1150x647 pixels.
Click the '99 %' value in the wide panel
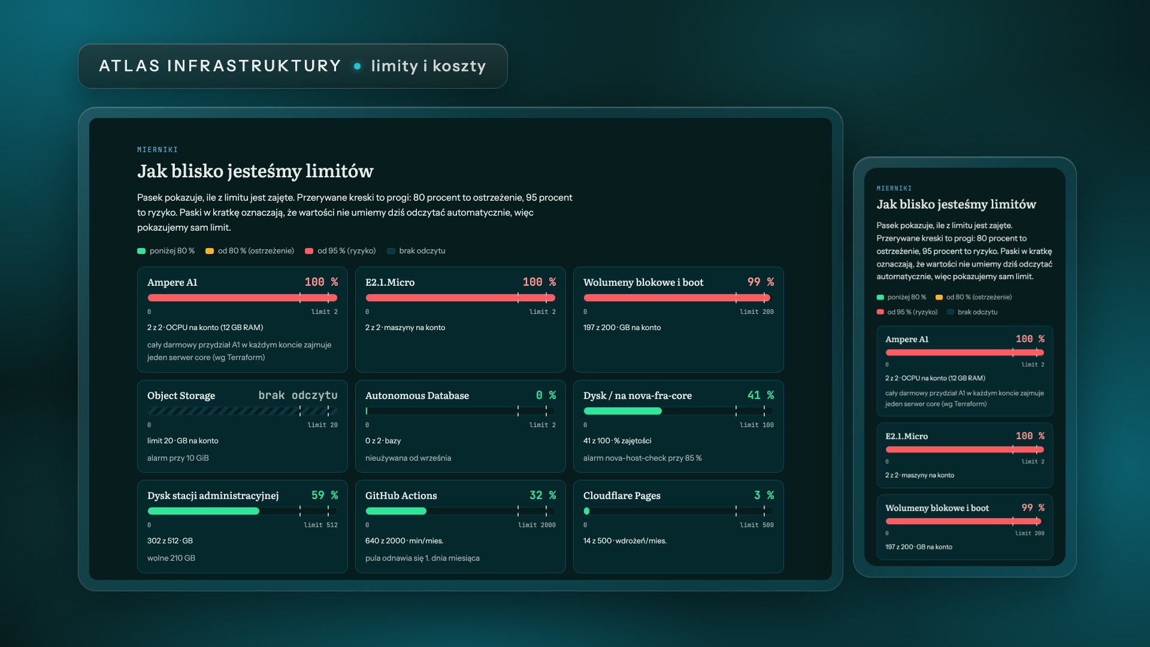[761, 282]
